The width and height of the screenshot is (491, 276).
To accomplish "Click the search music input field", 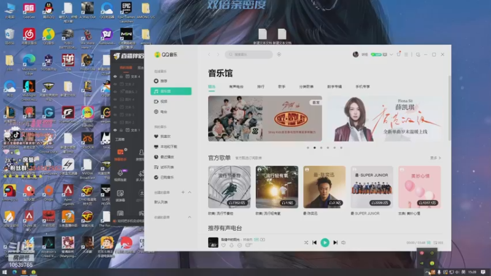I will 249,55.
